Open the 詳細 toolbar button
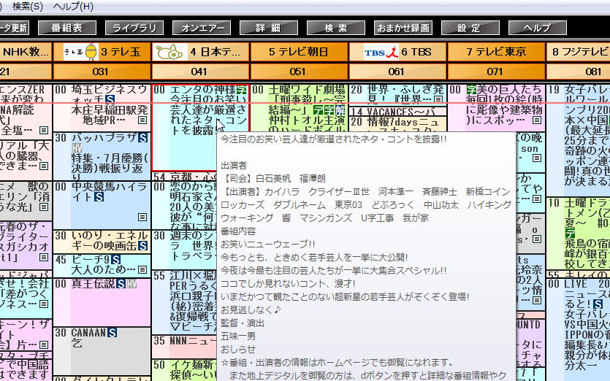Image resolution: width=610 pixels, height=381 pixels. [269, 28]
